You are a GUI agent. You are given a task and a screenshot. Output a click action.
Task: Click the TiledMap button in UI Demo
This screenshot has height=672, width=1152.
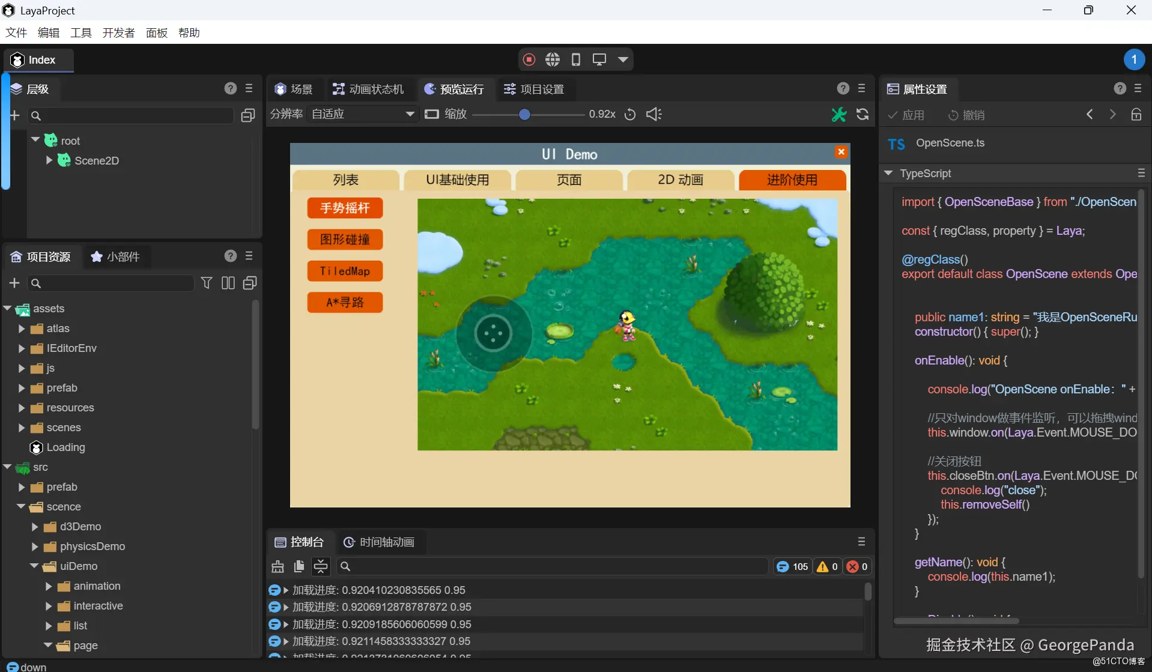345,271
